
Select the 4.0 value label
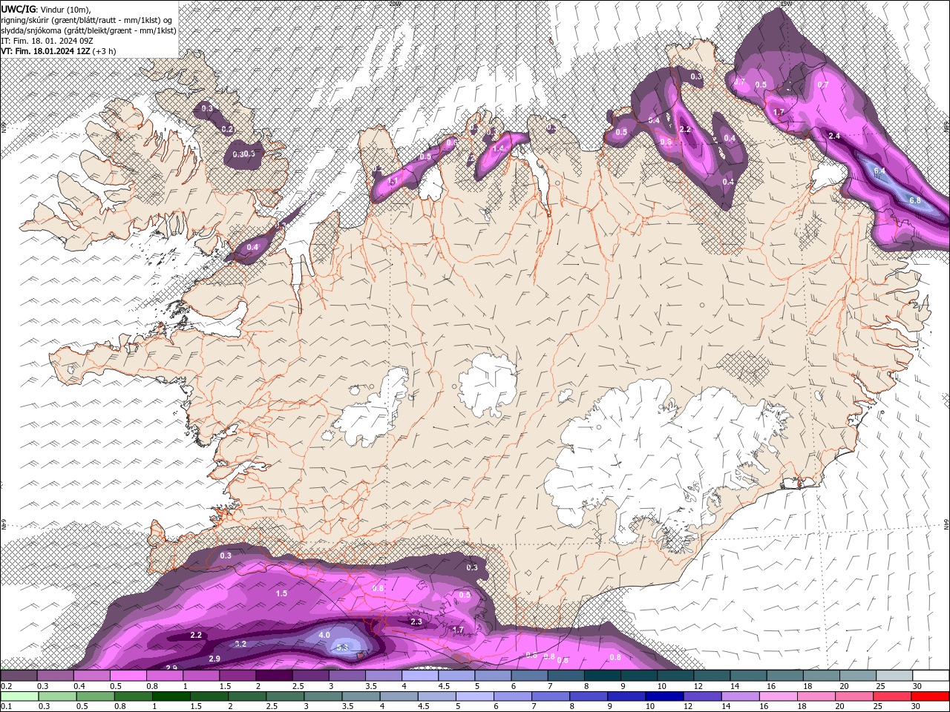coord(324,635)
